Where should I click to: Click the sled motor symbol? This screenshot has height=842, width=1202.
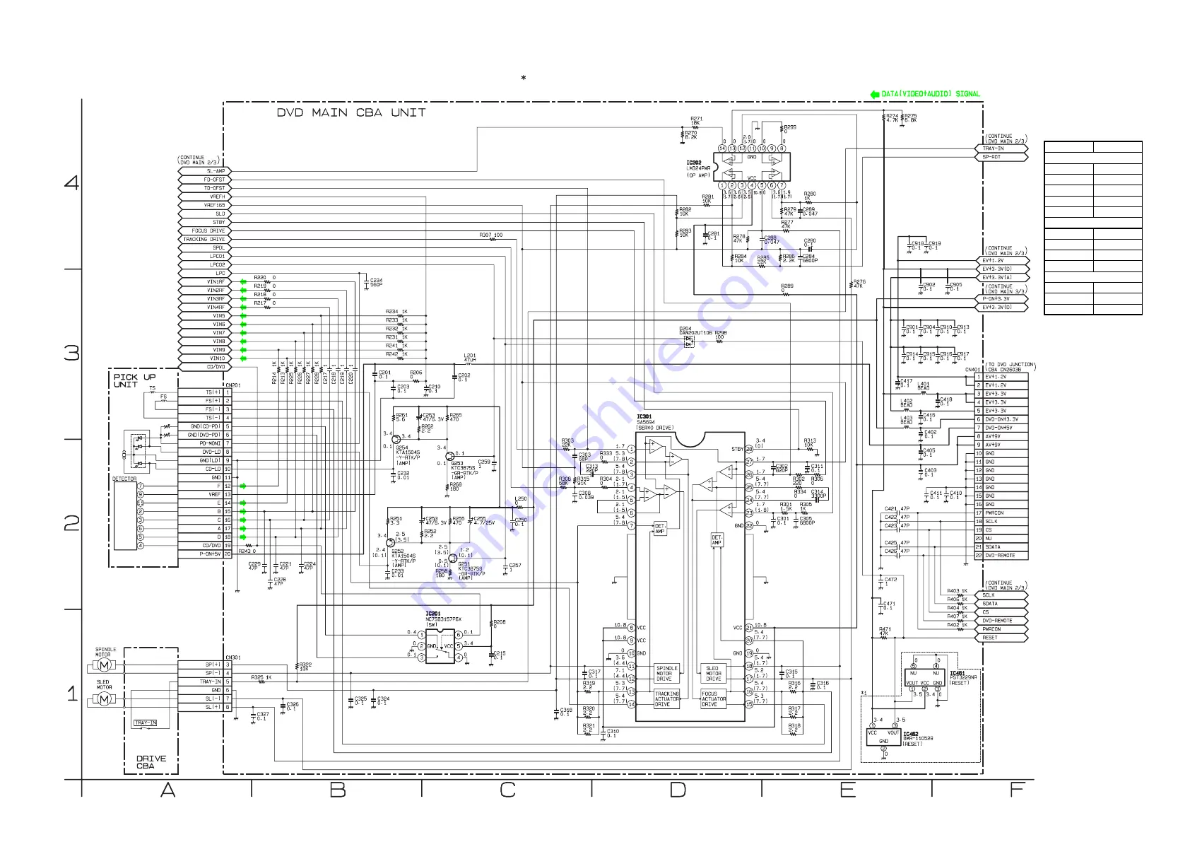(104, 699)
